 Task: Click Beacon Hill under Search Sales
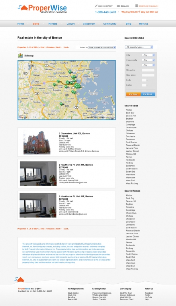(x=131, y=116)
